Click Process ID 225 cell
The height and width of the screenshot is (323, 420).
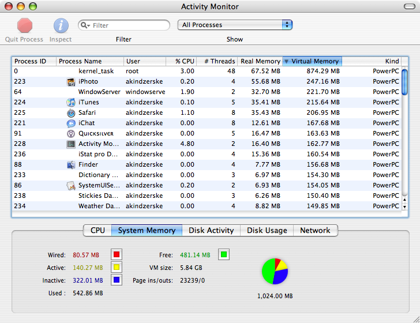coord(20,112)
